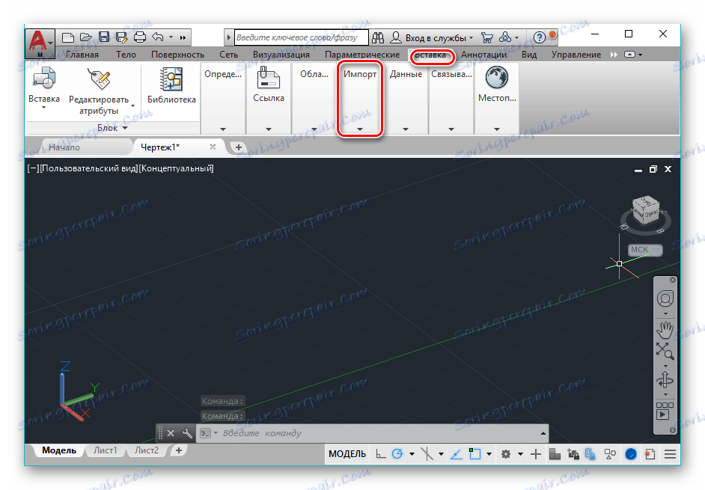Switch to the Лист1 layout tab
This screenshot has height=490, width=705.
[106, 450]
